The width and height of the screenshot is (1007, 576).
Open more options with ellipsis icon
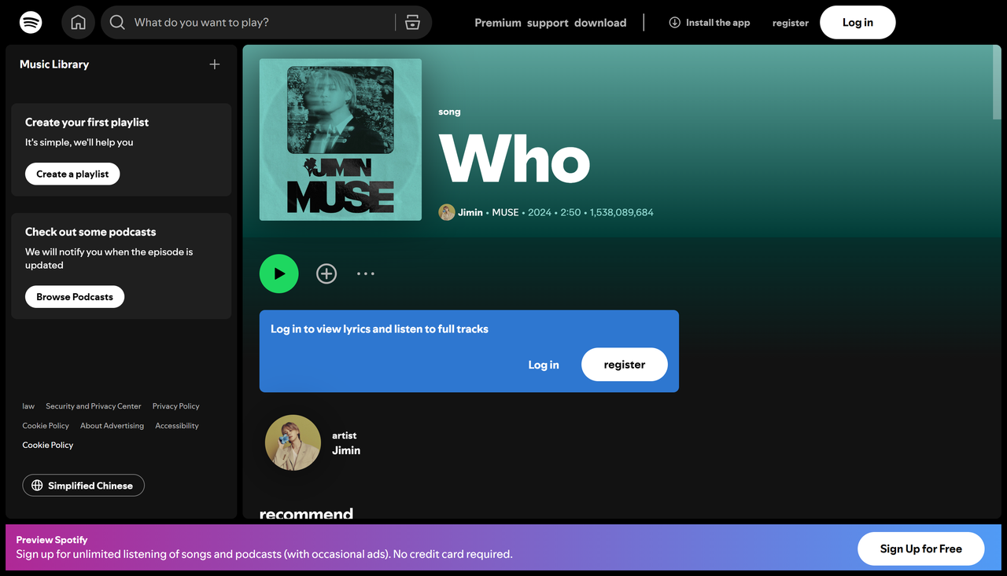(365, 273)
